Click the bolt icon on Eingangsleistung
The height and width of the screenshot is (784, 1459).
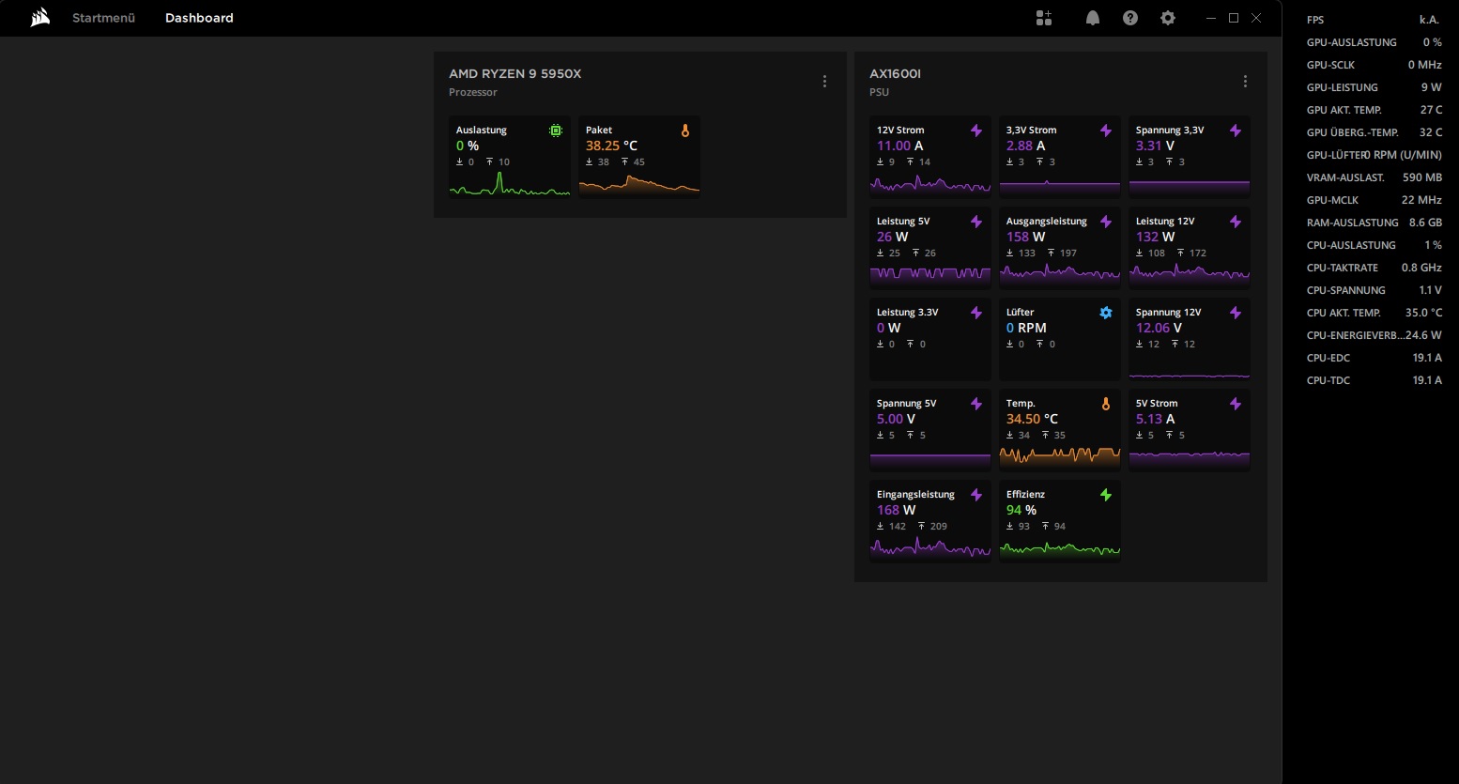(x=976, y=495)
